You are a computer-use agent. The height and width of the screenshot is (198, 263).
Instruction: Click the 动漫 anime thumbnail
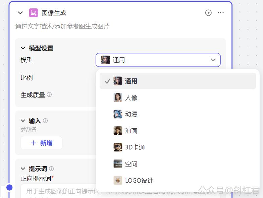point(118,114)
